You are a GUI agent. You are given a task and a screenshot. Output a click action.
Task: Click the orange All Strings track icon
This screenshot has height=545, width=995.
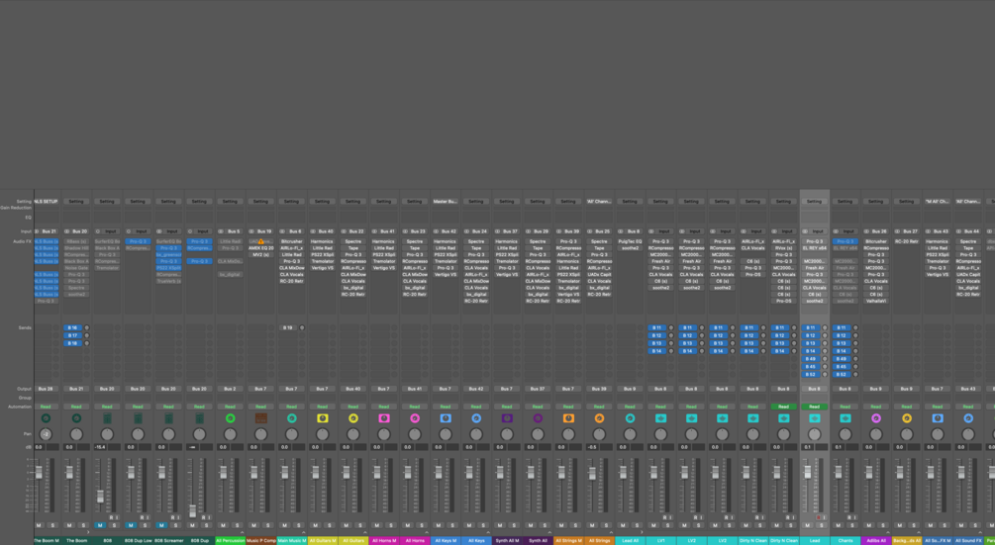pos(599,418)
